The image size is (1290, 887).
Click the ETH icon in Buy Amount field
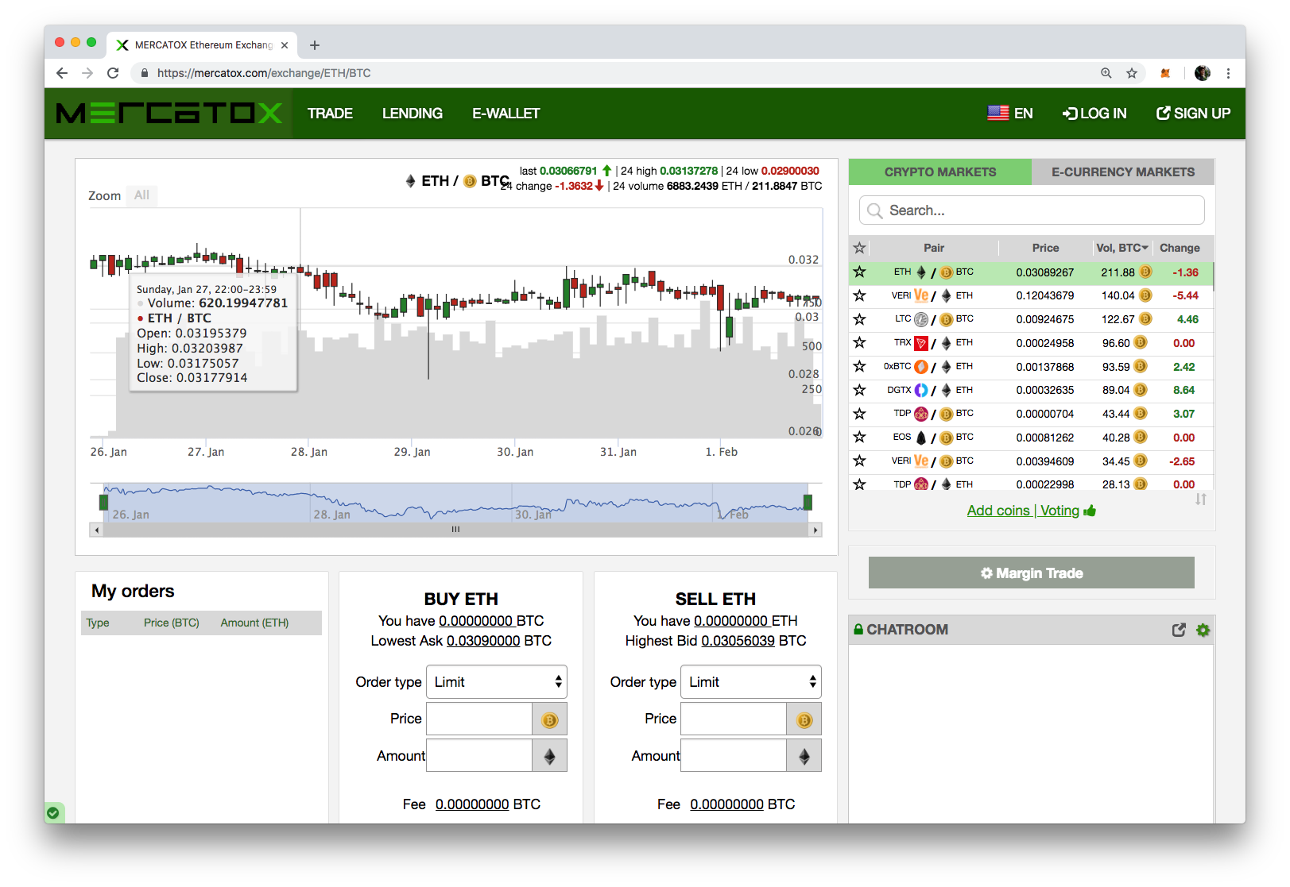point(549,756)
